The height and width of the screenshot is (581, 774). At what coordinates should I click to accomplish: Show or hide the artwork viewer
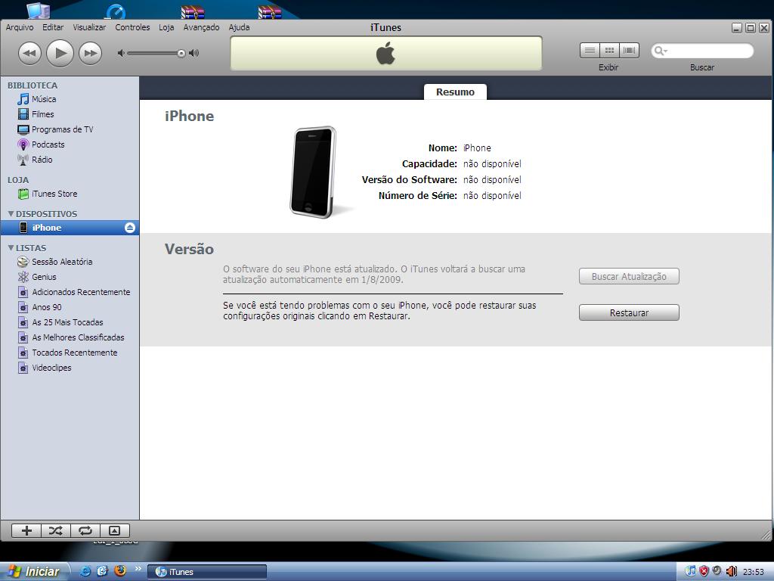[x=115, y=530]
